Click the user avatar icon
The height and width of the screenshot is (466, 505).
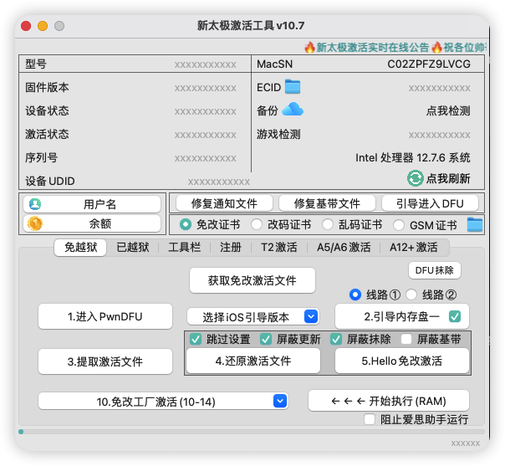pos(35,204)
